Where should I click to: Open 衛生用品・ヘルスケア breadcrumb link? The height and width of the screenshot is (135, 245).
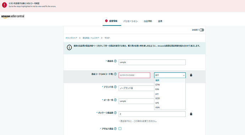pyautogui.click(x=91, y=38)
